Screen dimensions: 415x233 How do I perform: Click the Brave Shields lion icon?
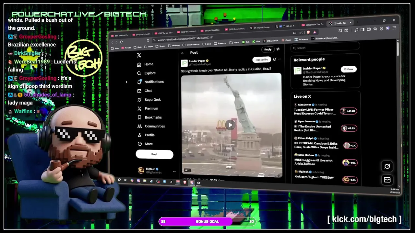coord(308,32)
